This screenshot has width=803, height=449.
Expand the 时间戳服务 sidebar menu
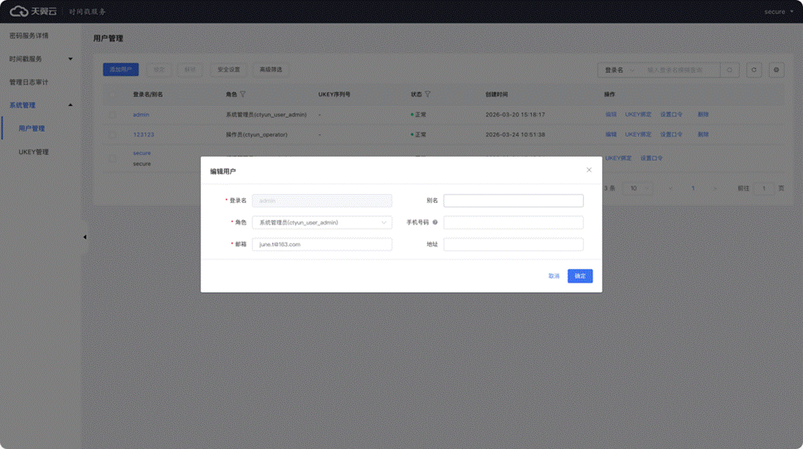(41, 59)
